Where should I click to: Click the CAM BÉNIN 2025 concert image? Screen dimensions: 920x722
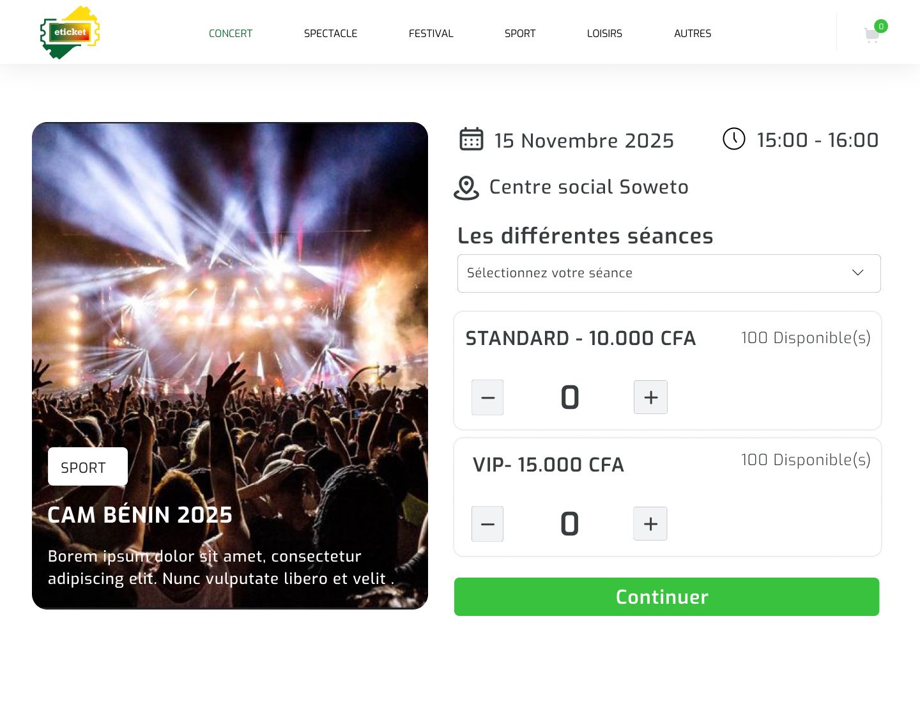click(230, 288)
